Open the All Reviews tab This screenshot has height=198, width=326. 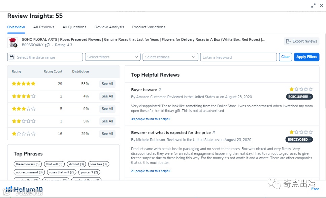(x=44, y=27)
